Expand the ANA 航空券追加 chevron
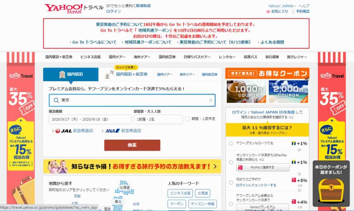354x211 pixels. [x=102, y=131]
